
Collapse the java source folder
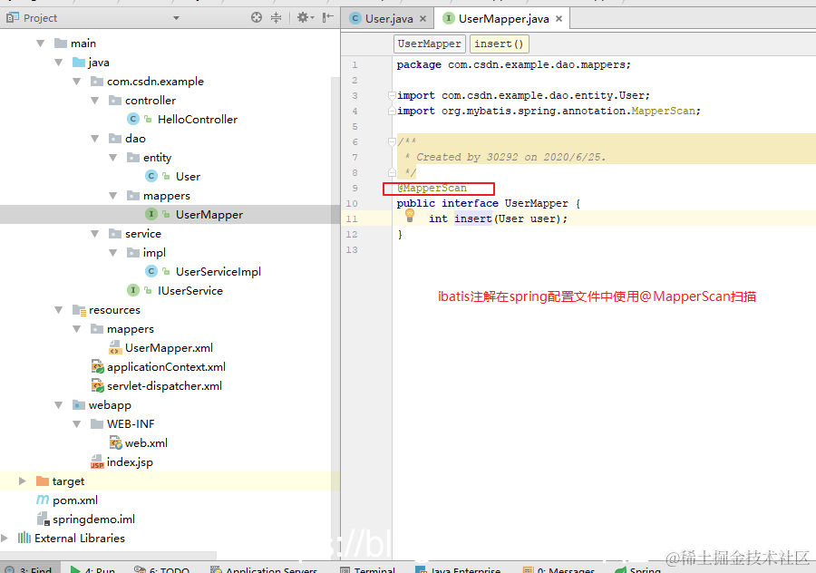58,63
